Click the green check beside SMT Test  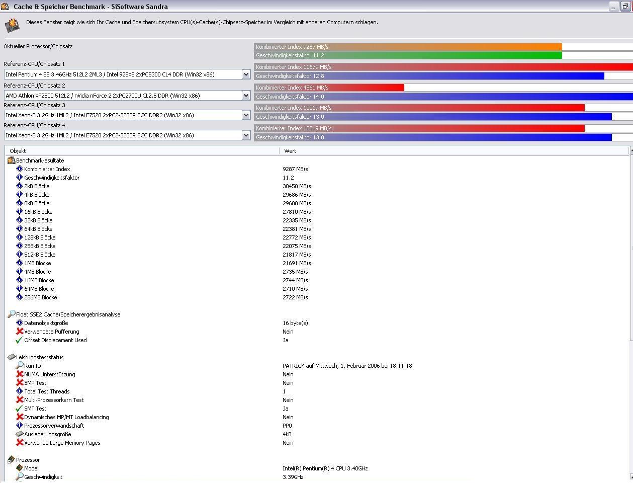(20, 409)
